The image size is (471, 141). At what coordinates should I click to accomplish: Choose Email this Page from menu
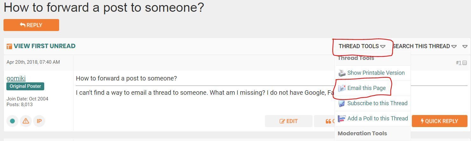point(366,88)
